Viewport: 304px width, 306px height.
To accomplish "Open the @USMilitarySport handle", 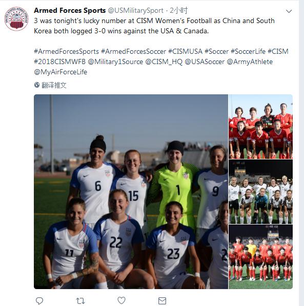I will (x=135, y=10).
